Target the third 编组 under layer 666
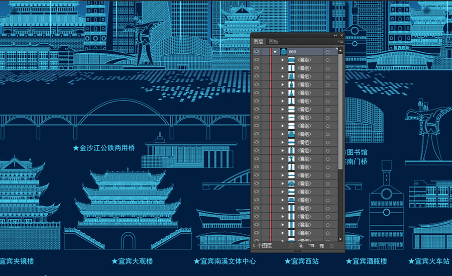Image resolution: width=452 pixels, height=276 pixels. tap(328, 76)
